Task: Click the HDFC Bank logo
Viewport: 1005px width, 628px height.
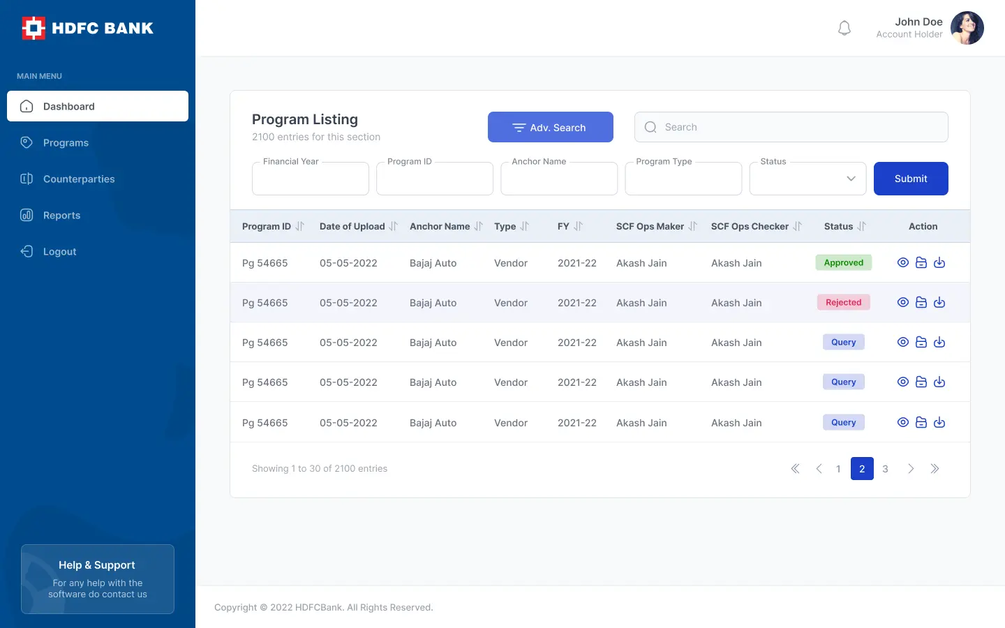Action: 87,28
